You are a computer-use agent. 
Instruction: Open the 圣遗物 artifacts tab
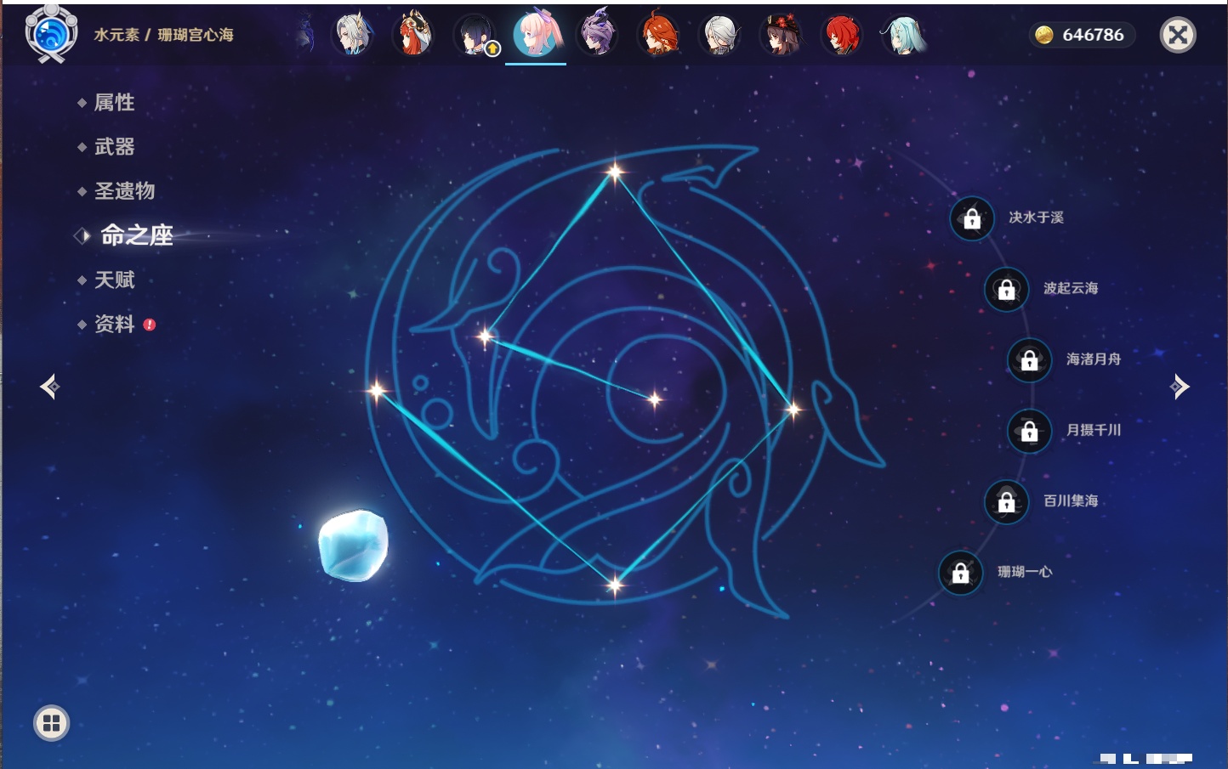(124, 191)
